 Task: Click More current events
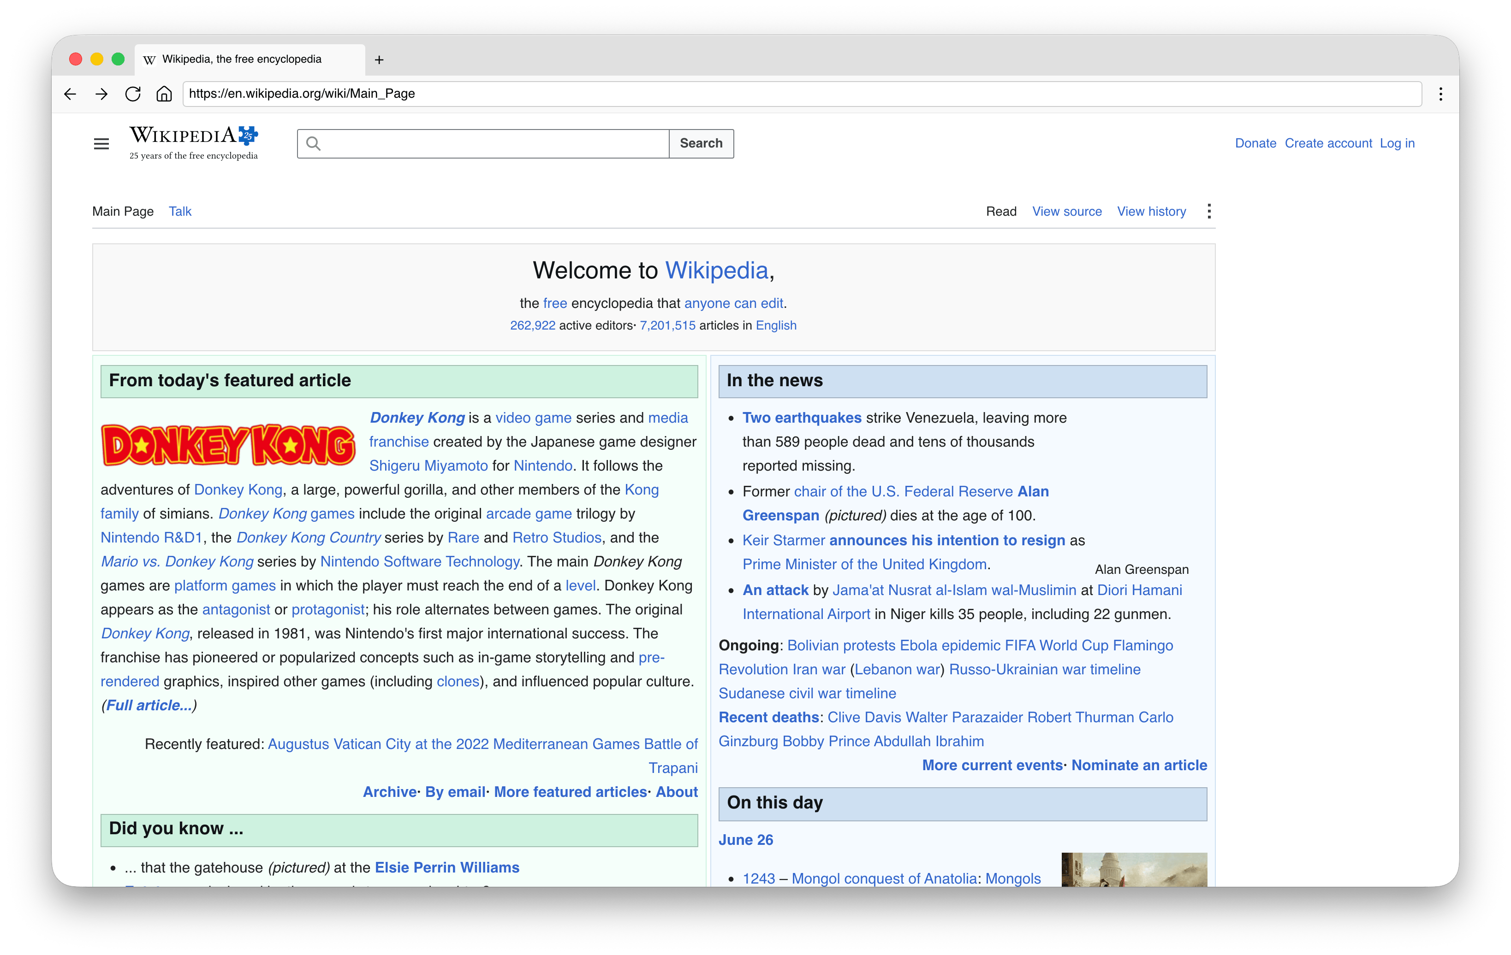[992, 766]
